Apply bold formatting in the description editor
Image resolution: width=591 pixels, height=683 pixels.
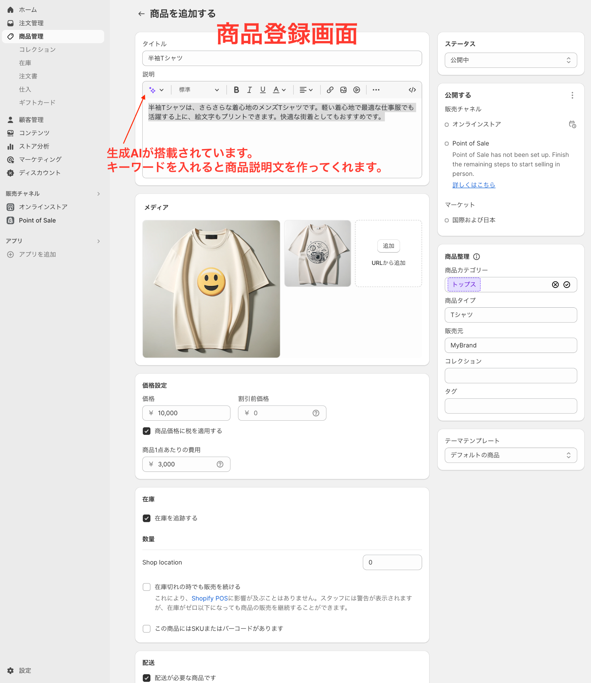pyautogui.click(x=236, y=90)
